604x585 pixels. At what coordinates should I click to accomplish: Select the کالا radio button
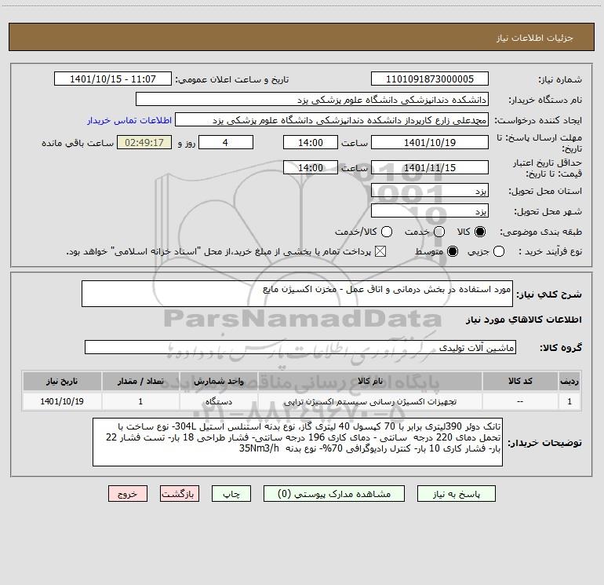480,232
